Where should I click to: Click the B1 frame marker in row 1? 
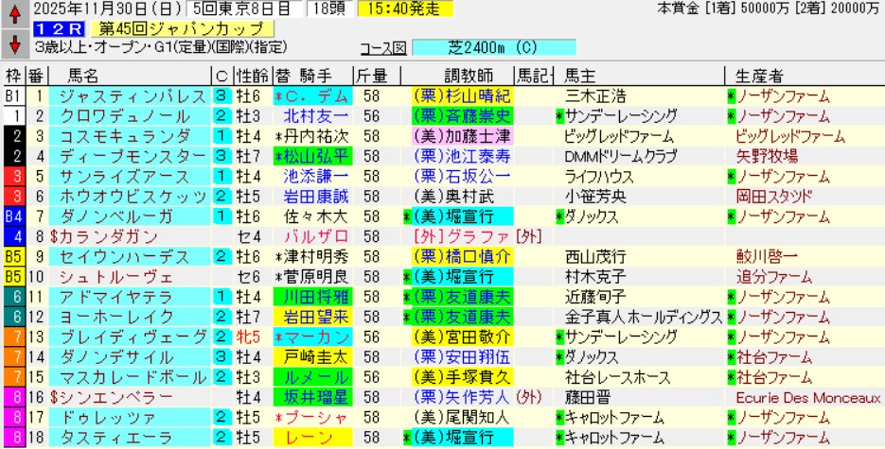(x=13, y=96)
